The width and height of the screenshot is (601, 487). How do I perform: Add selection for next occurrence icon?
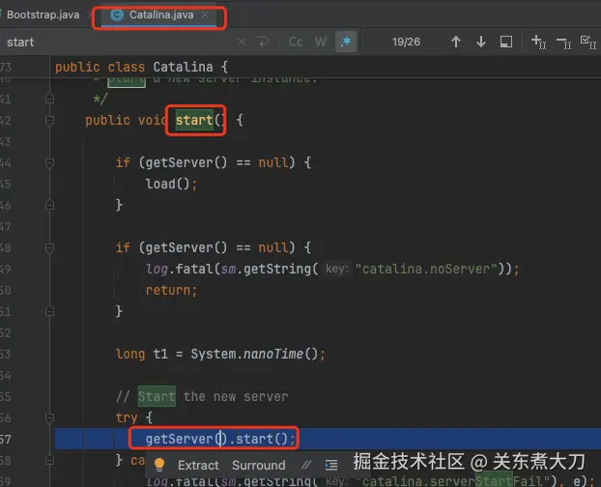538,42
